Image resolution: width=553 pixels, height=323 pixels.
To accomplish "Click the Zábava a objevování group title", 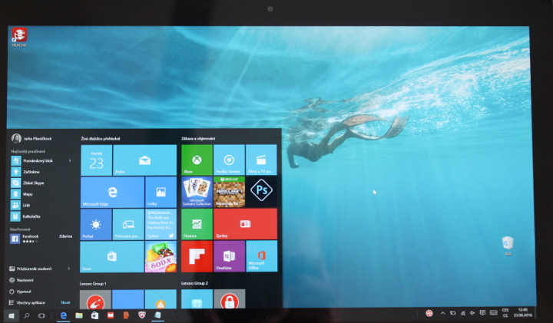I will coord(198,138).
